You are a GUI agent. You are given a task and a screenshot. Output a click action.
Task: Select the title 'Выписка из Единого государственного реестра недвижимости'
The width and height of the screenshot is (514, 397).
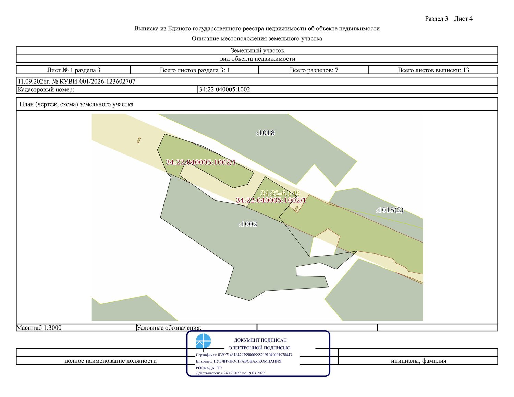point(257,28)
